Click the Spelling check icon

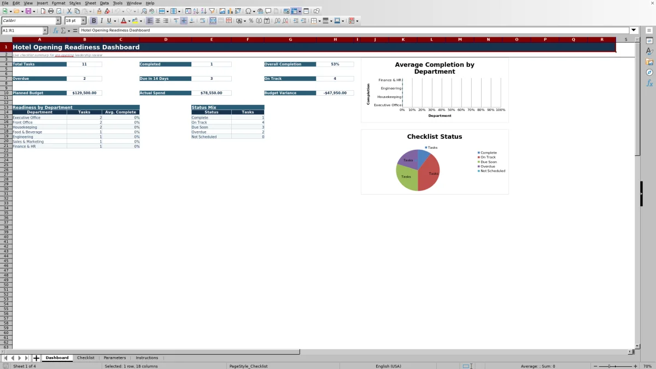coord(151,11)
